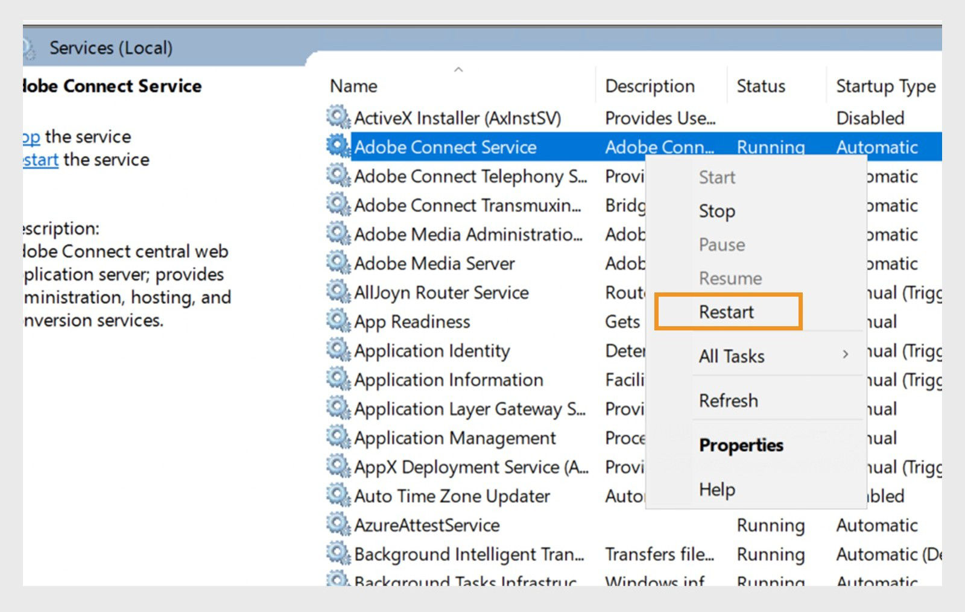Click the sort arrow above Name column

(x=458, y=69)
